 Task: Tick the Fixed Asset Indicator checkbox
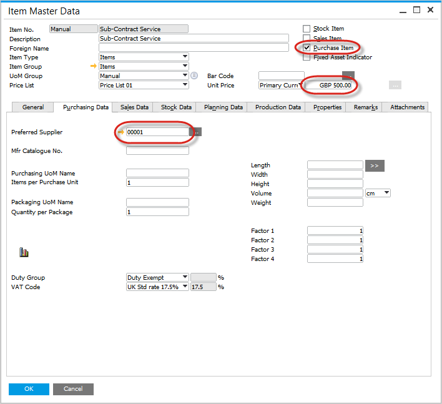pyautogui.click(x=307, y=57)
